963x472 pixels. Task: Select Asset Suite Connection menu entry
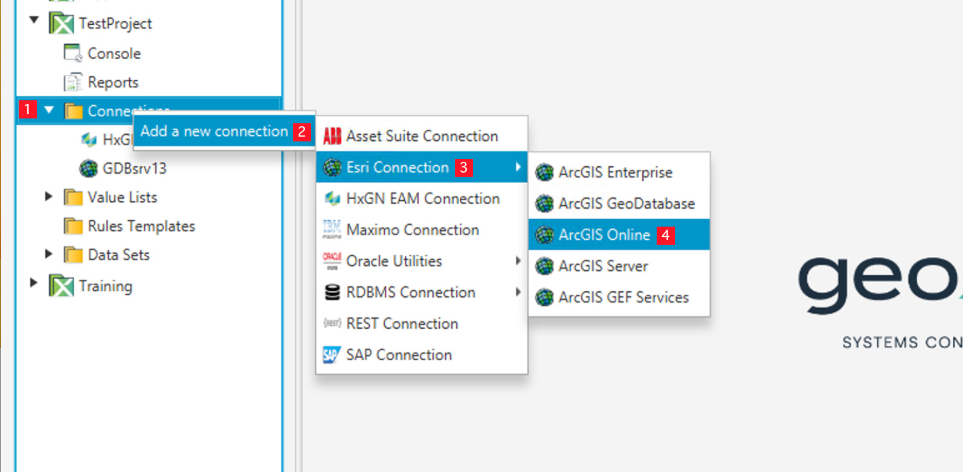[x=422, y=137]
